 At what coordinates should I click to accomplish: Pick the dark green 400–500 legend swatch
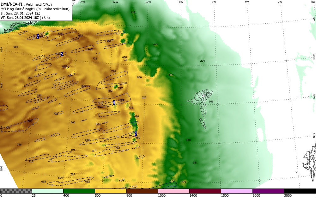click(79, 191)
